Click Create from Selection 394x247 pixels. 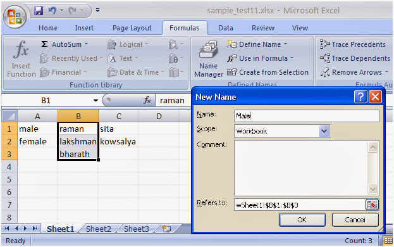click(268, 72)
